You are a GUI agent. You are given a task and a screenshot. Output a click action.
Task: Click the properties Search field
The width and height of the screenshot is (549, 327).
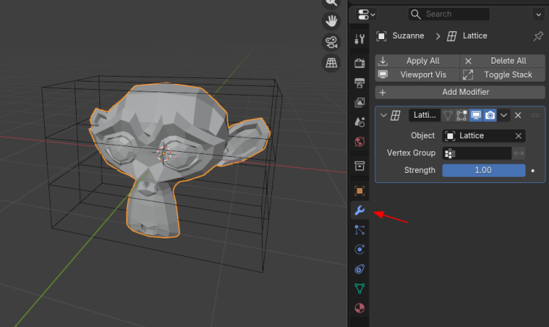pyautogui.click(x=449, y=14)
